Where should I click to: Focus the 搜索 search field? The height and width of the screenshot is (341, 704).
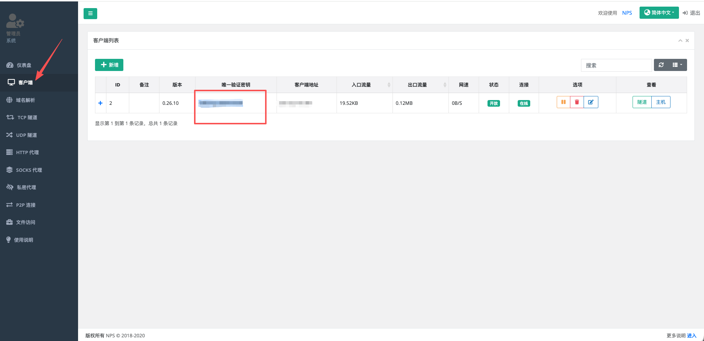click(x=616, y=65)
